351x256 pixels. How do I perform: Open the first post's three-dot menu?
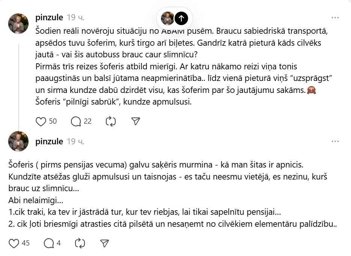[x=335, y=18]
